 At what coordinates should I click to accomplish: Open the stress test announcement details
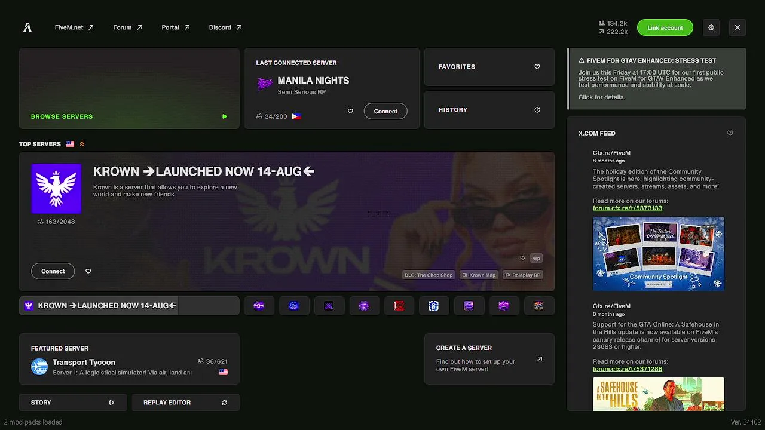pos(656,79)
